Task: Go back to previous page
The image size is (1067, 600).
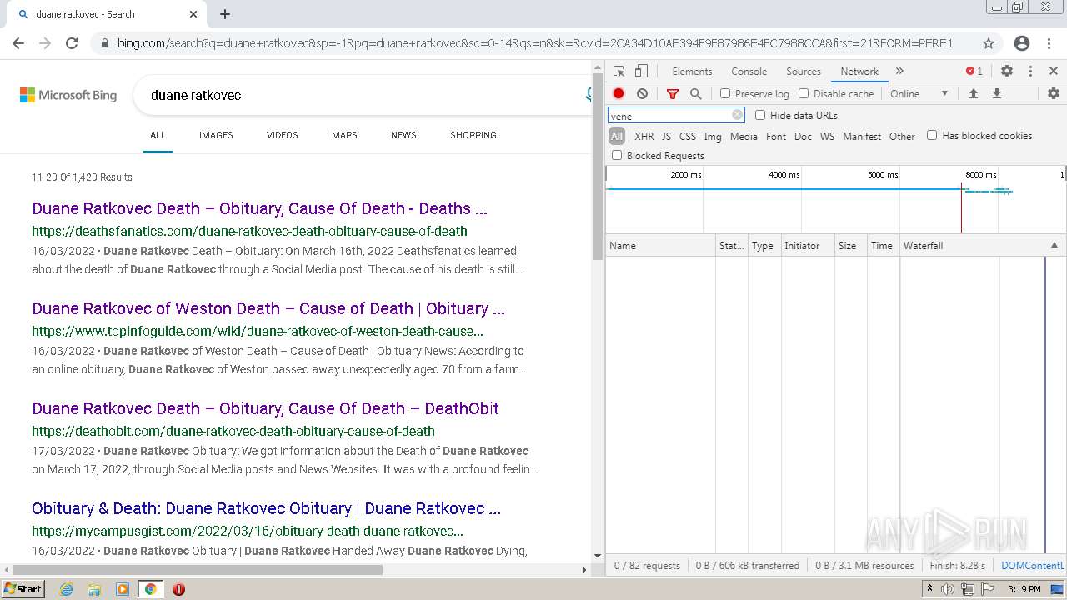Action: coord(18,43)
